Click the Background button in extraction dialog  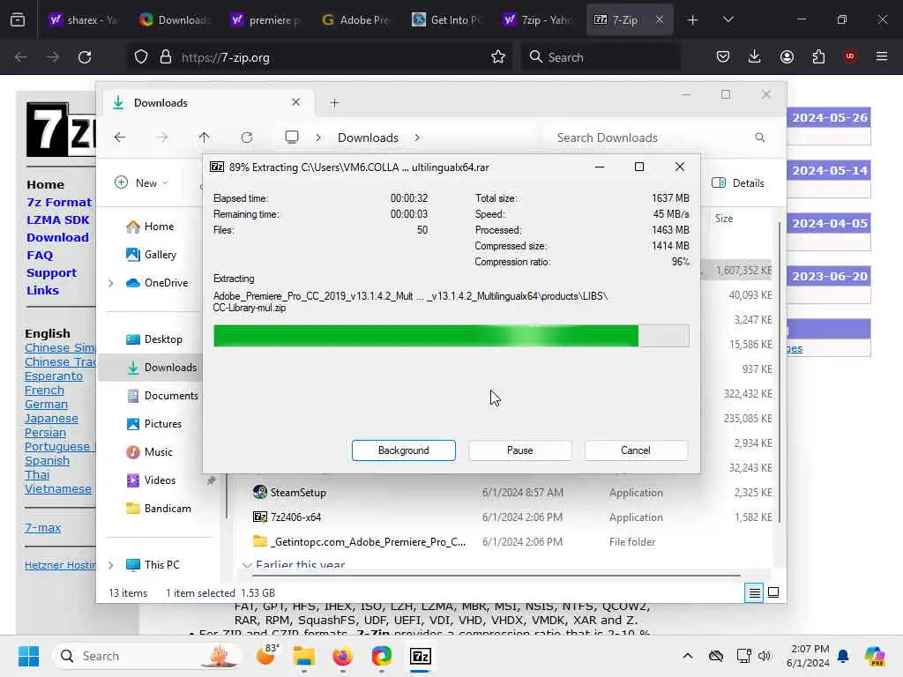point(403,450)
